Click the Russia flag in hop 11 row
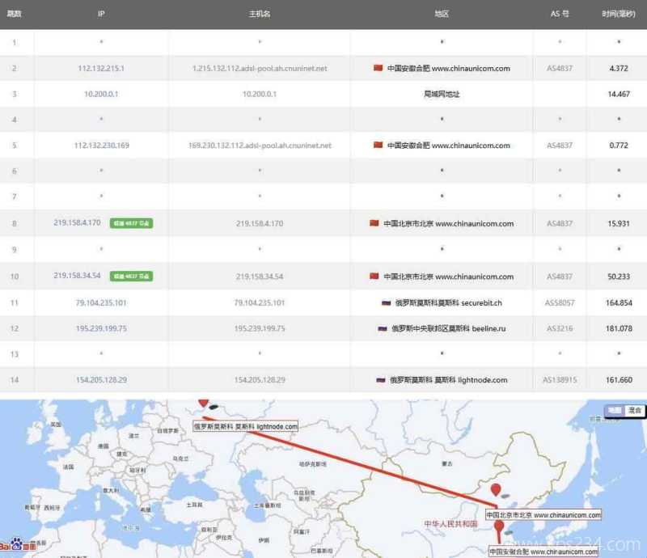This screenshot has height=558, width=647. coord(386,302)
